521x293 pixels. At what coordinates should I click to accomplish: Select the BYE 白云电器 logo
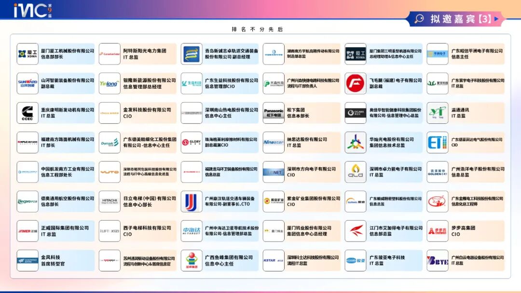[x=437, y=261]
